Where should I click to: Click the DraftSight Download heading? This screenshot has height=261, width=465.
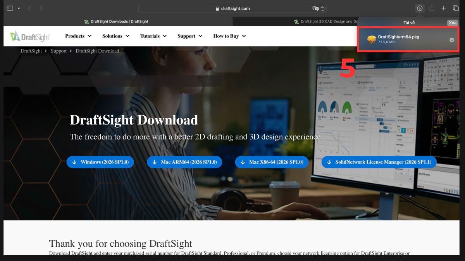coord(134,120)
